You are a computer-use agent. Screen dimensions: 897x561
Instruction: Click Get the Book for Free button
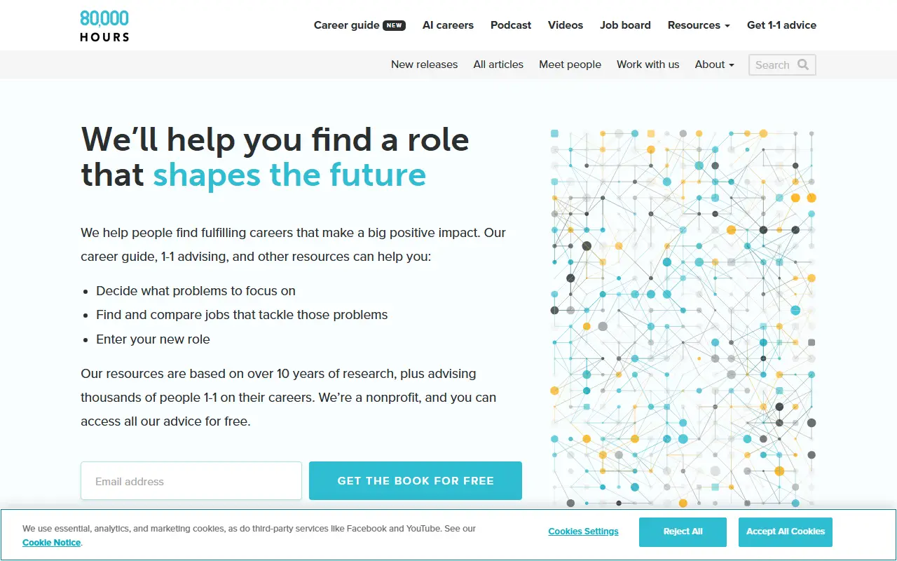tap(416, 481)
